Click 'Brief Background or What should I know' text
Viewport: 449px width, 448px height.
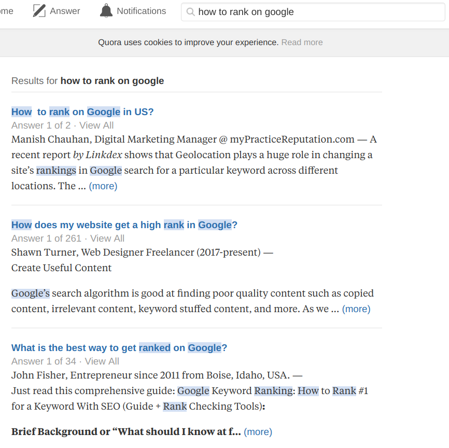pos(126,432)
